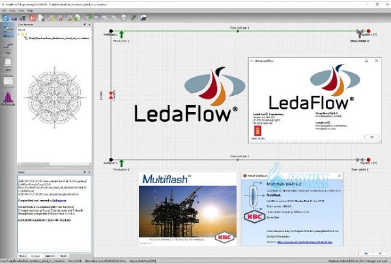The height and width of the screenshot is (264, 391).
Task: Select the Topside 1 red end node
Action: click(369, 31)
